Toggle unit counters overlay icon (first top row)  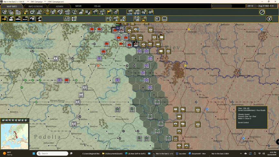[x=4, y=12]
